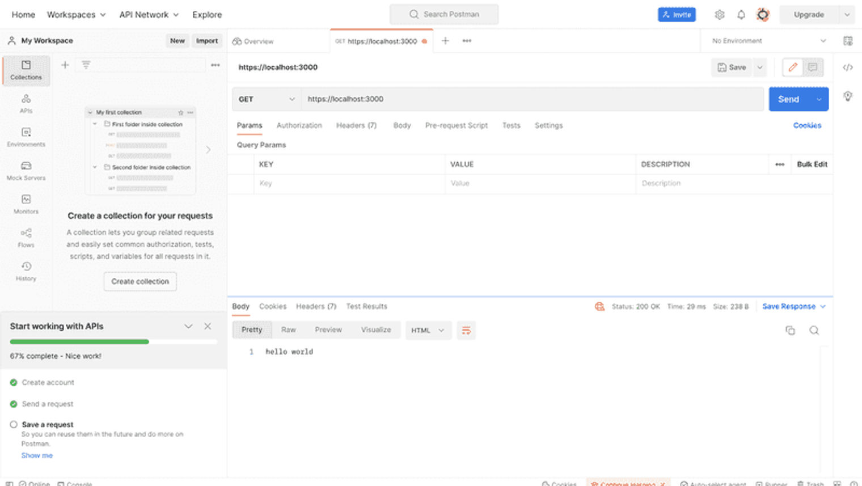Open the Upgrade dropdown arrow

click(847, 15)
